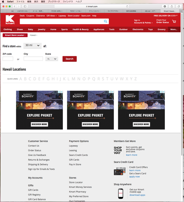Select the Electronics category

(138, 30)
